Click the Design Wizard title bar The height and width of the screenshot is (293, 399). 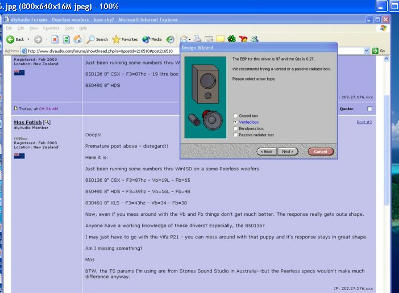pyautogui.click(x=259, y=48)
